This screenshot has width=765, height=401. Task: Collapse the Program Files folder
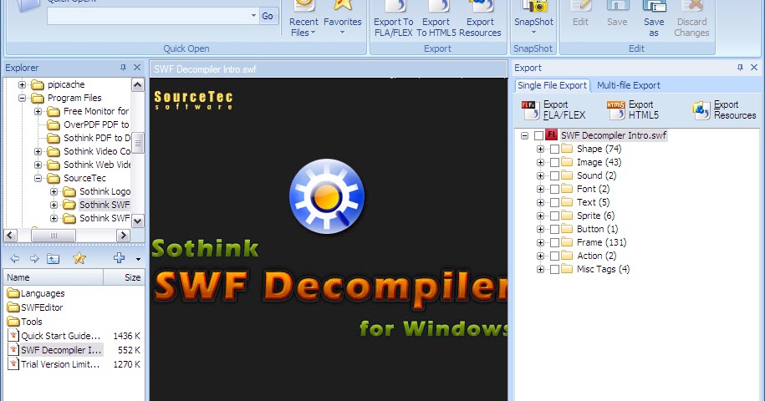click(22, 98)
